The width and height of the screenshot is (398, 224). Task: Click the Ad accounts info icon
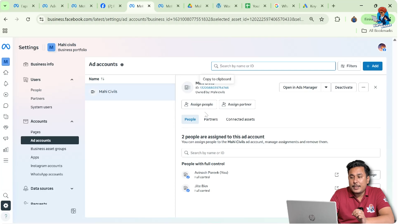coord(122,65)
